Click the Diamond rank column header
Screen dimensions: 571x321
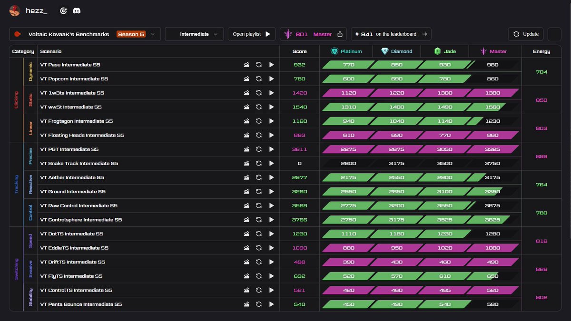pos(396,51)
